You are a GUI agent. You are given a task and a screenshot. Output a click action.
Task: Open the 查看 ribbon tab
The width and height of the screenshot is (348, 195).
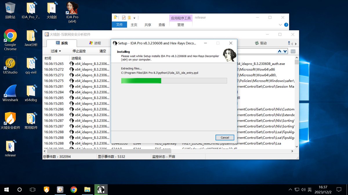tap(162, 25)
